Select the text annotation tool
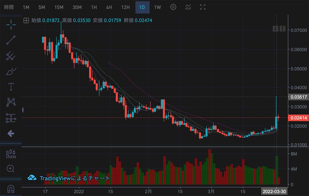 [11, 87]
